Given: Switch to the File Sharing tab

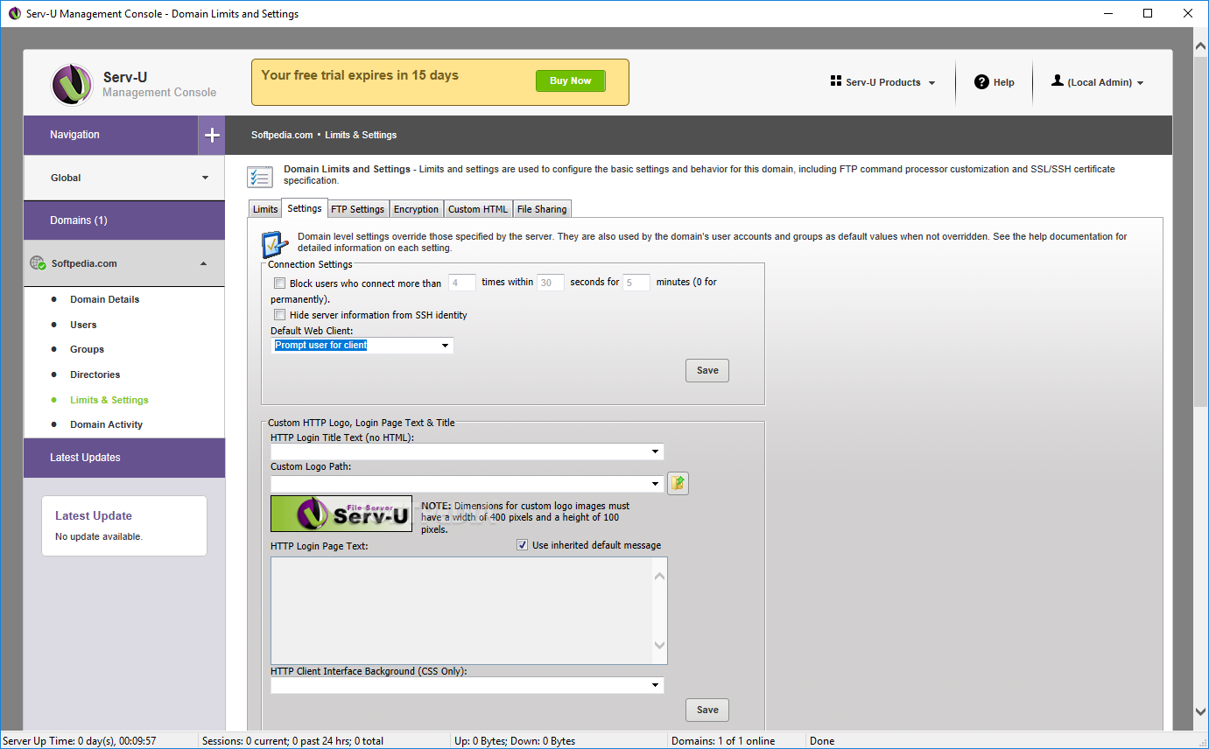Looking at the screenshot, I should click(542, 209).
